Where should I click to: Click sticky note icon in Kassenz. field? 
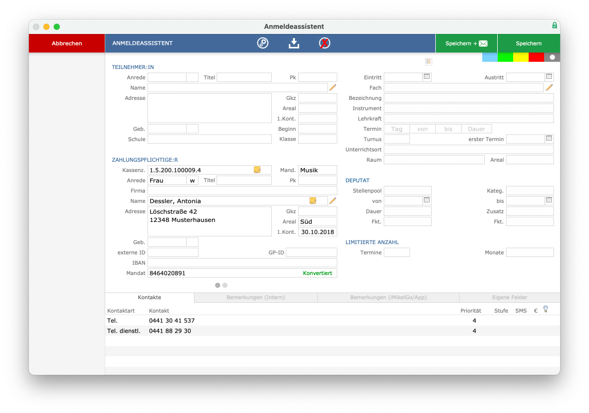click(x=257, y=170)
